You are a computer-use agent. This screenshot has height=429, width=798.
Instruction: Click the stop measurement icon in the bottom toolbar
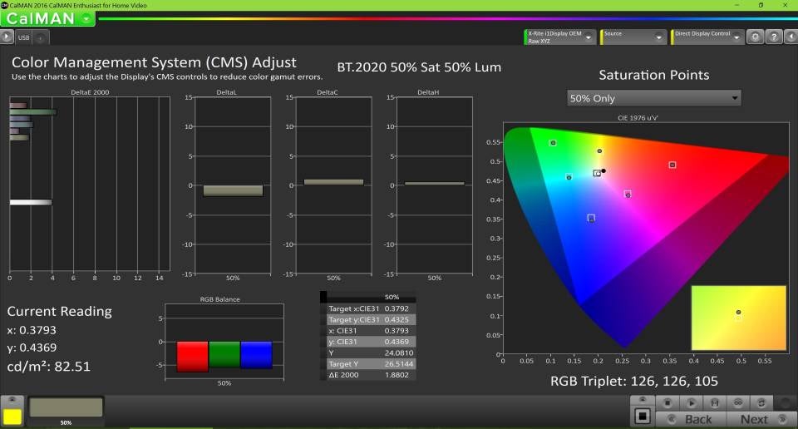(667, 403)
